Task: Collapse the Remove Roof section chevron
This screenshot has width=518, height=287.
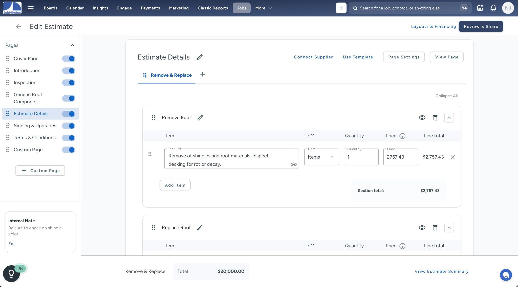Action: (449, 118)
